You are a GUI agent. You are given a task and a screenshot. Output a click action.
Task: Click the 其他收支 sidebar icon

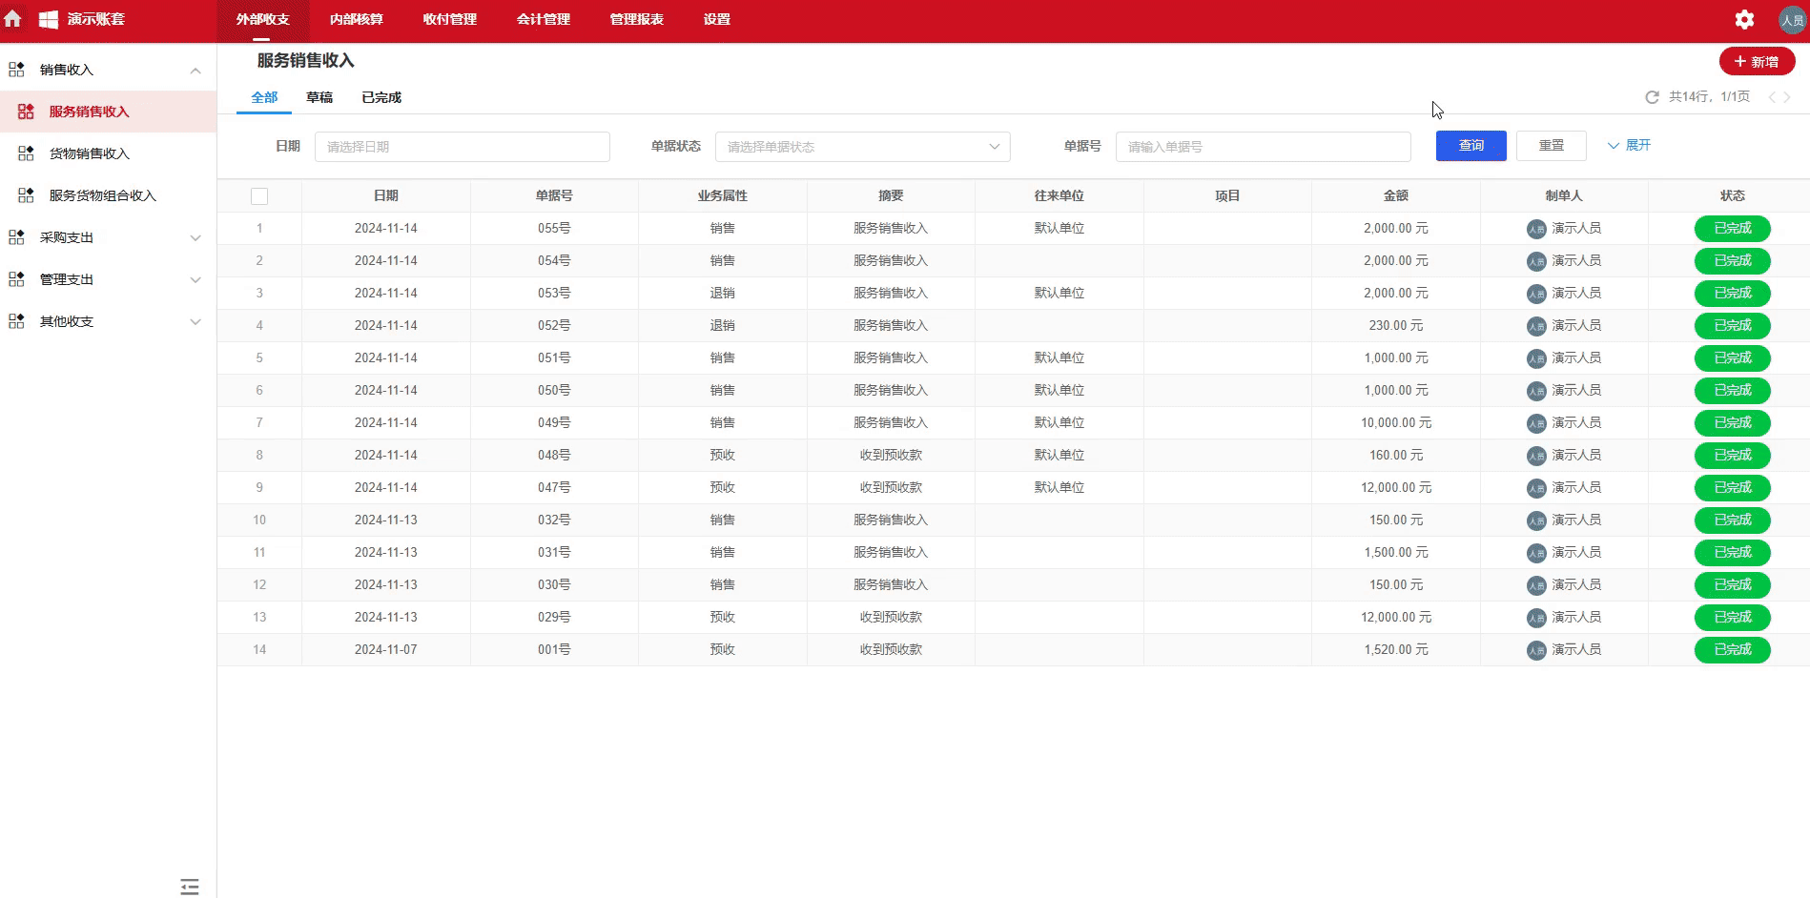tap(15, 321)
